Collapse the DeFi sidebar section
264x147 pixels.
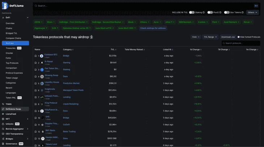pyautogui.click(x=27, y=17)
